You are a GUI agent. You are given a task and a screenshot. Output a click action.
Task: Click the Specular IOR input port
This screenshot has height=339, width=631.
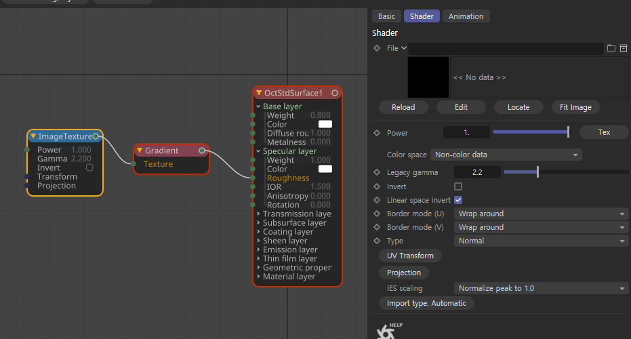click(253, 186)
